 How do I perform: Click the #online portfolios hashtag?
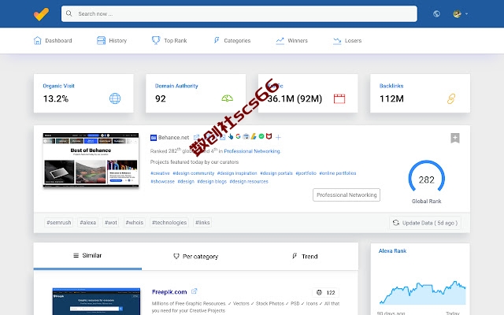click(338, 173)
